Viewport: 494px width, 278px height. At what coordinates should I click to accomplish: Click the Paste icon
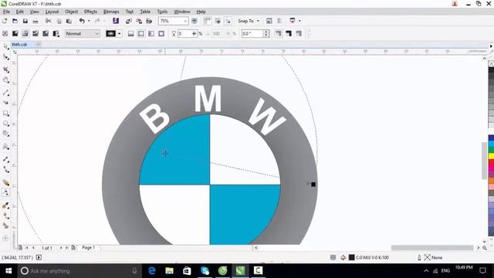tap(69, 21)
